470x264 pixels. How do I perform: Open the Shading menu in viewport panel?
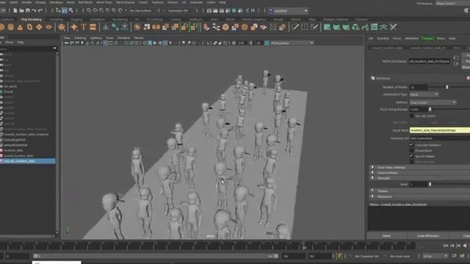[x=80, y=38]
